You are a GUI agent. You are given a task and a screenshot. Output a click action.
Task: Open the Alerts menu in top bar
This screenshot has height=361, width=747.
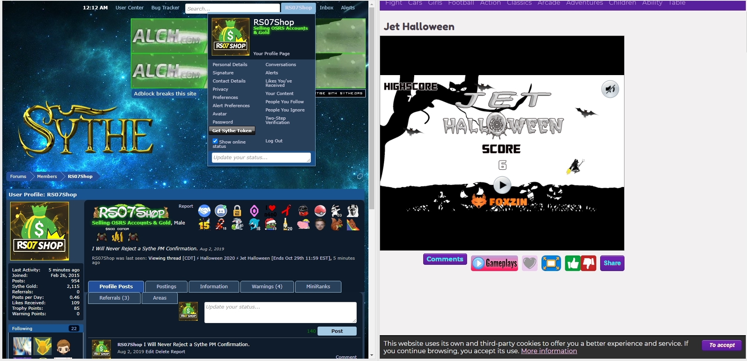pyautogui.click(x=348, y=8)
